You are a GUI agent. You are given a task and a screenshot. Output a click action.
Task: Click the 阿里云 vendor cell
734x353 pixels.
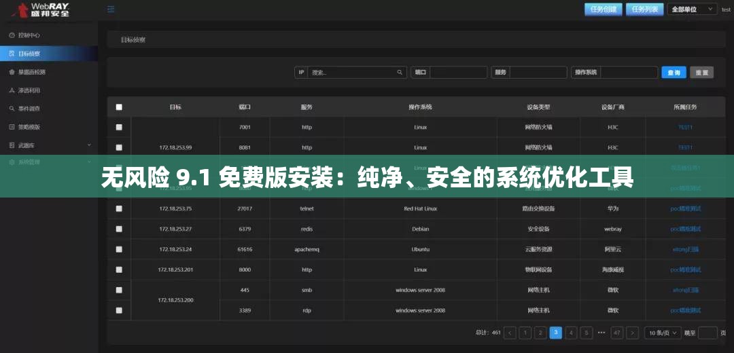point(613,249)
